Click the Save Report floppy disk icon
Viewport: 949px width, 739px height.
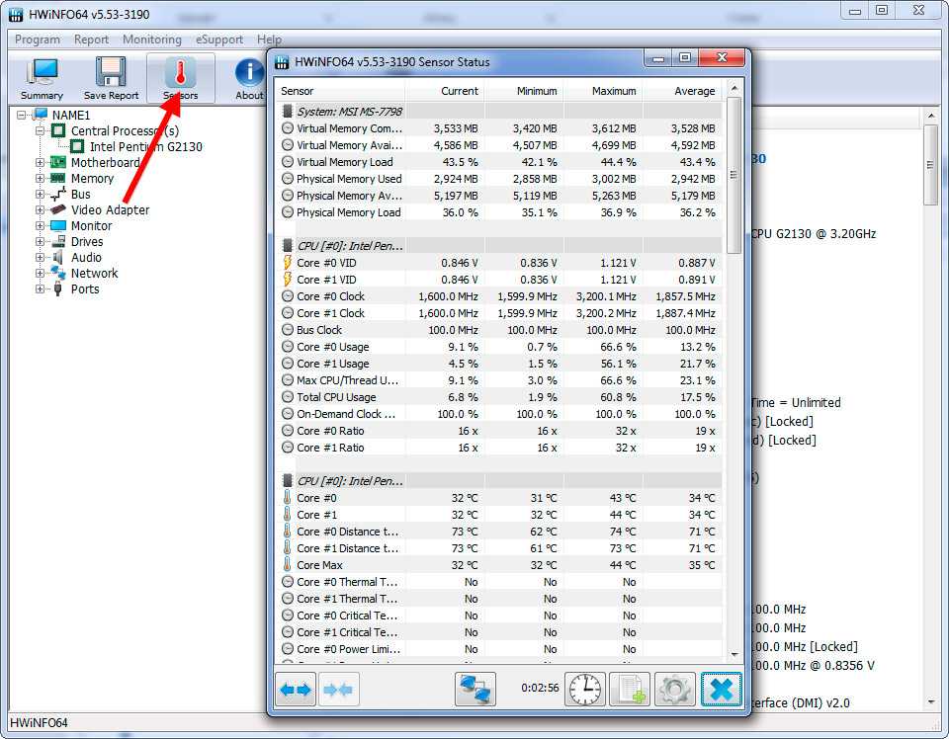pos(111,78)
